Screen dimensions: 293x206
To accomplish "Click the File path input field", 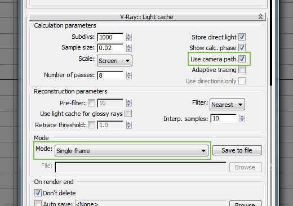I will (141, 167).
